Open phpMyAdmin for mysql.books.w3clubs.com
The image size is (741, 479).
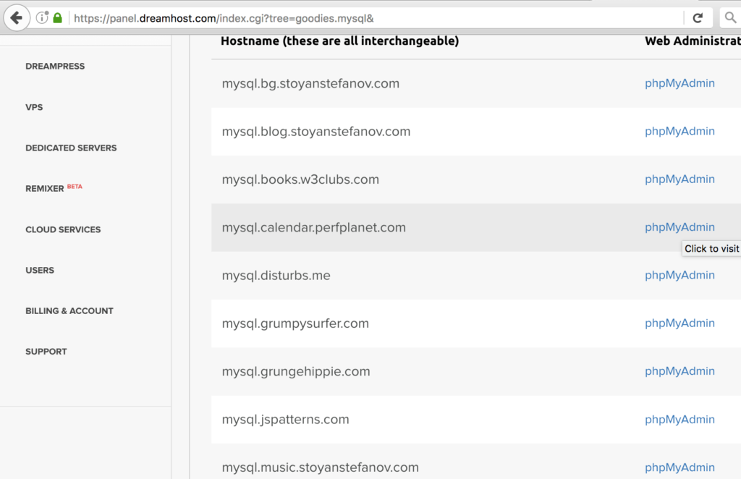679,179
